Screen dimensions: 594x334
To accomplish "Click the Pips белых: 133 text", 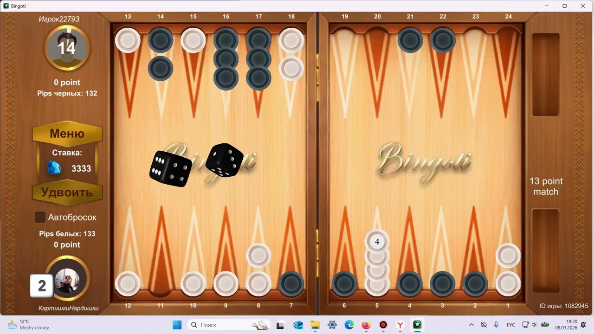I will tap(67, 234).
